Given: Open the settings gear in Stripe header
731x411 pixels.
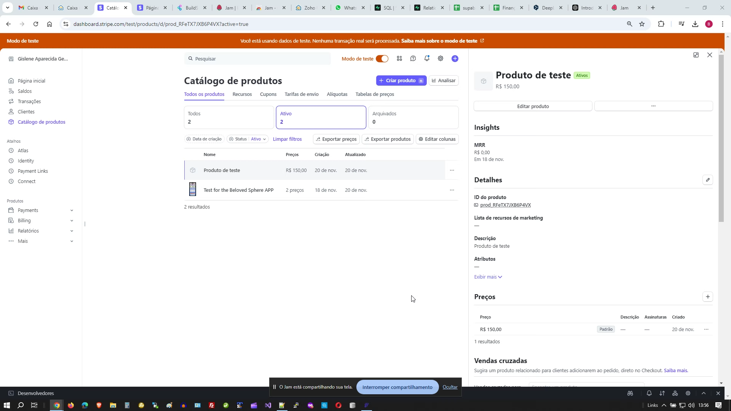Looking at the screenshot, I should [x=441, y=59].
